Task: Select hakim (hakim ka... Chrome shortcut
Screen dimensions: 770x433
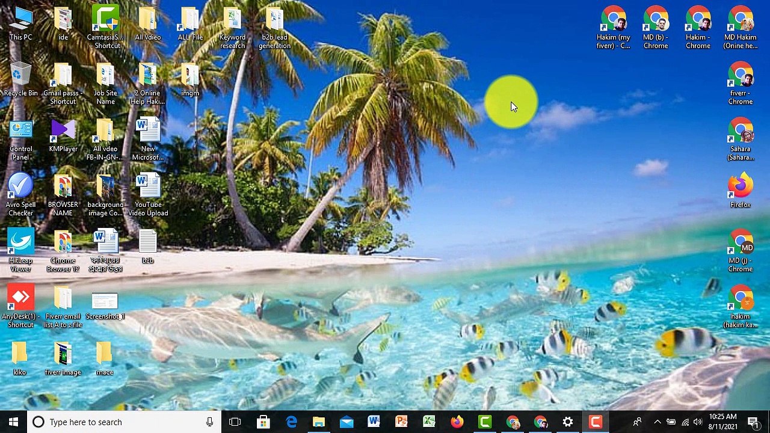Action: [x=741, y=307]
